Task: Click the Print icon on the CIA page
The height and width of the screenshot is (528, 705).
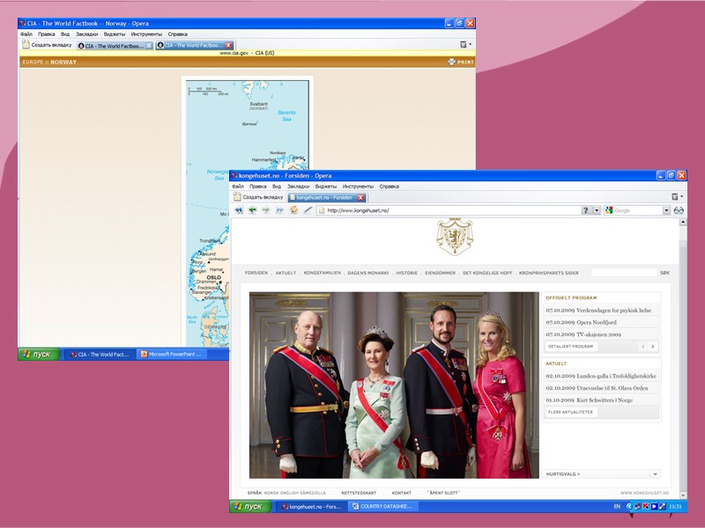Action: [451, 62]
